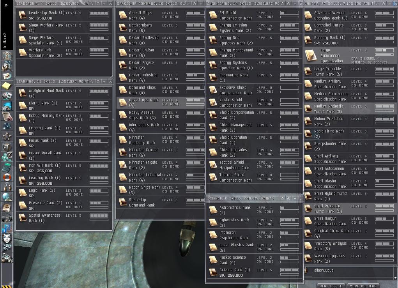This screenshot has width=398, height=288.
Task: Select the Recon Ships Rank skill row
Action: point(161,190)
